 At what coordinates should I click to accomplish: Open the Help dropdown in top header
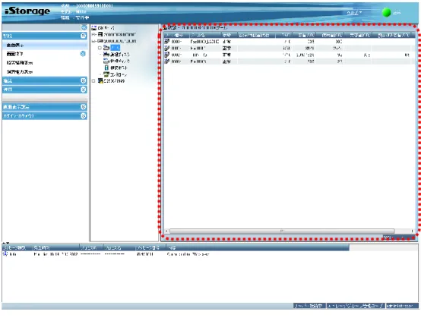[354, 13]
